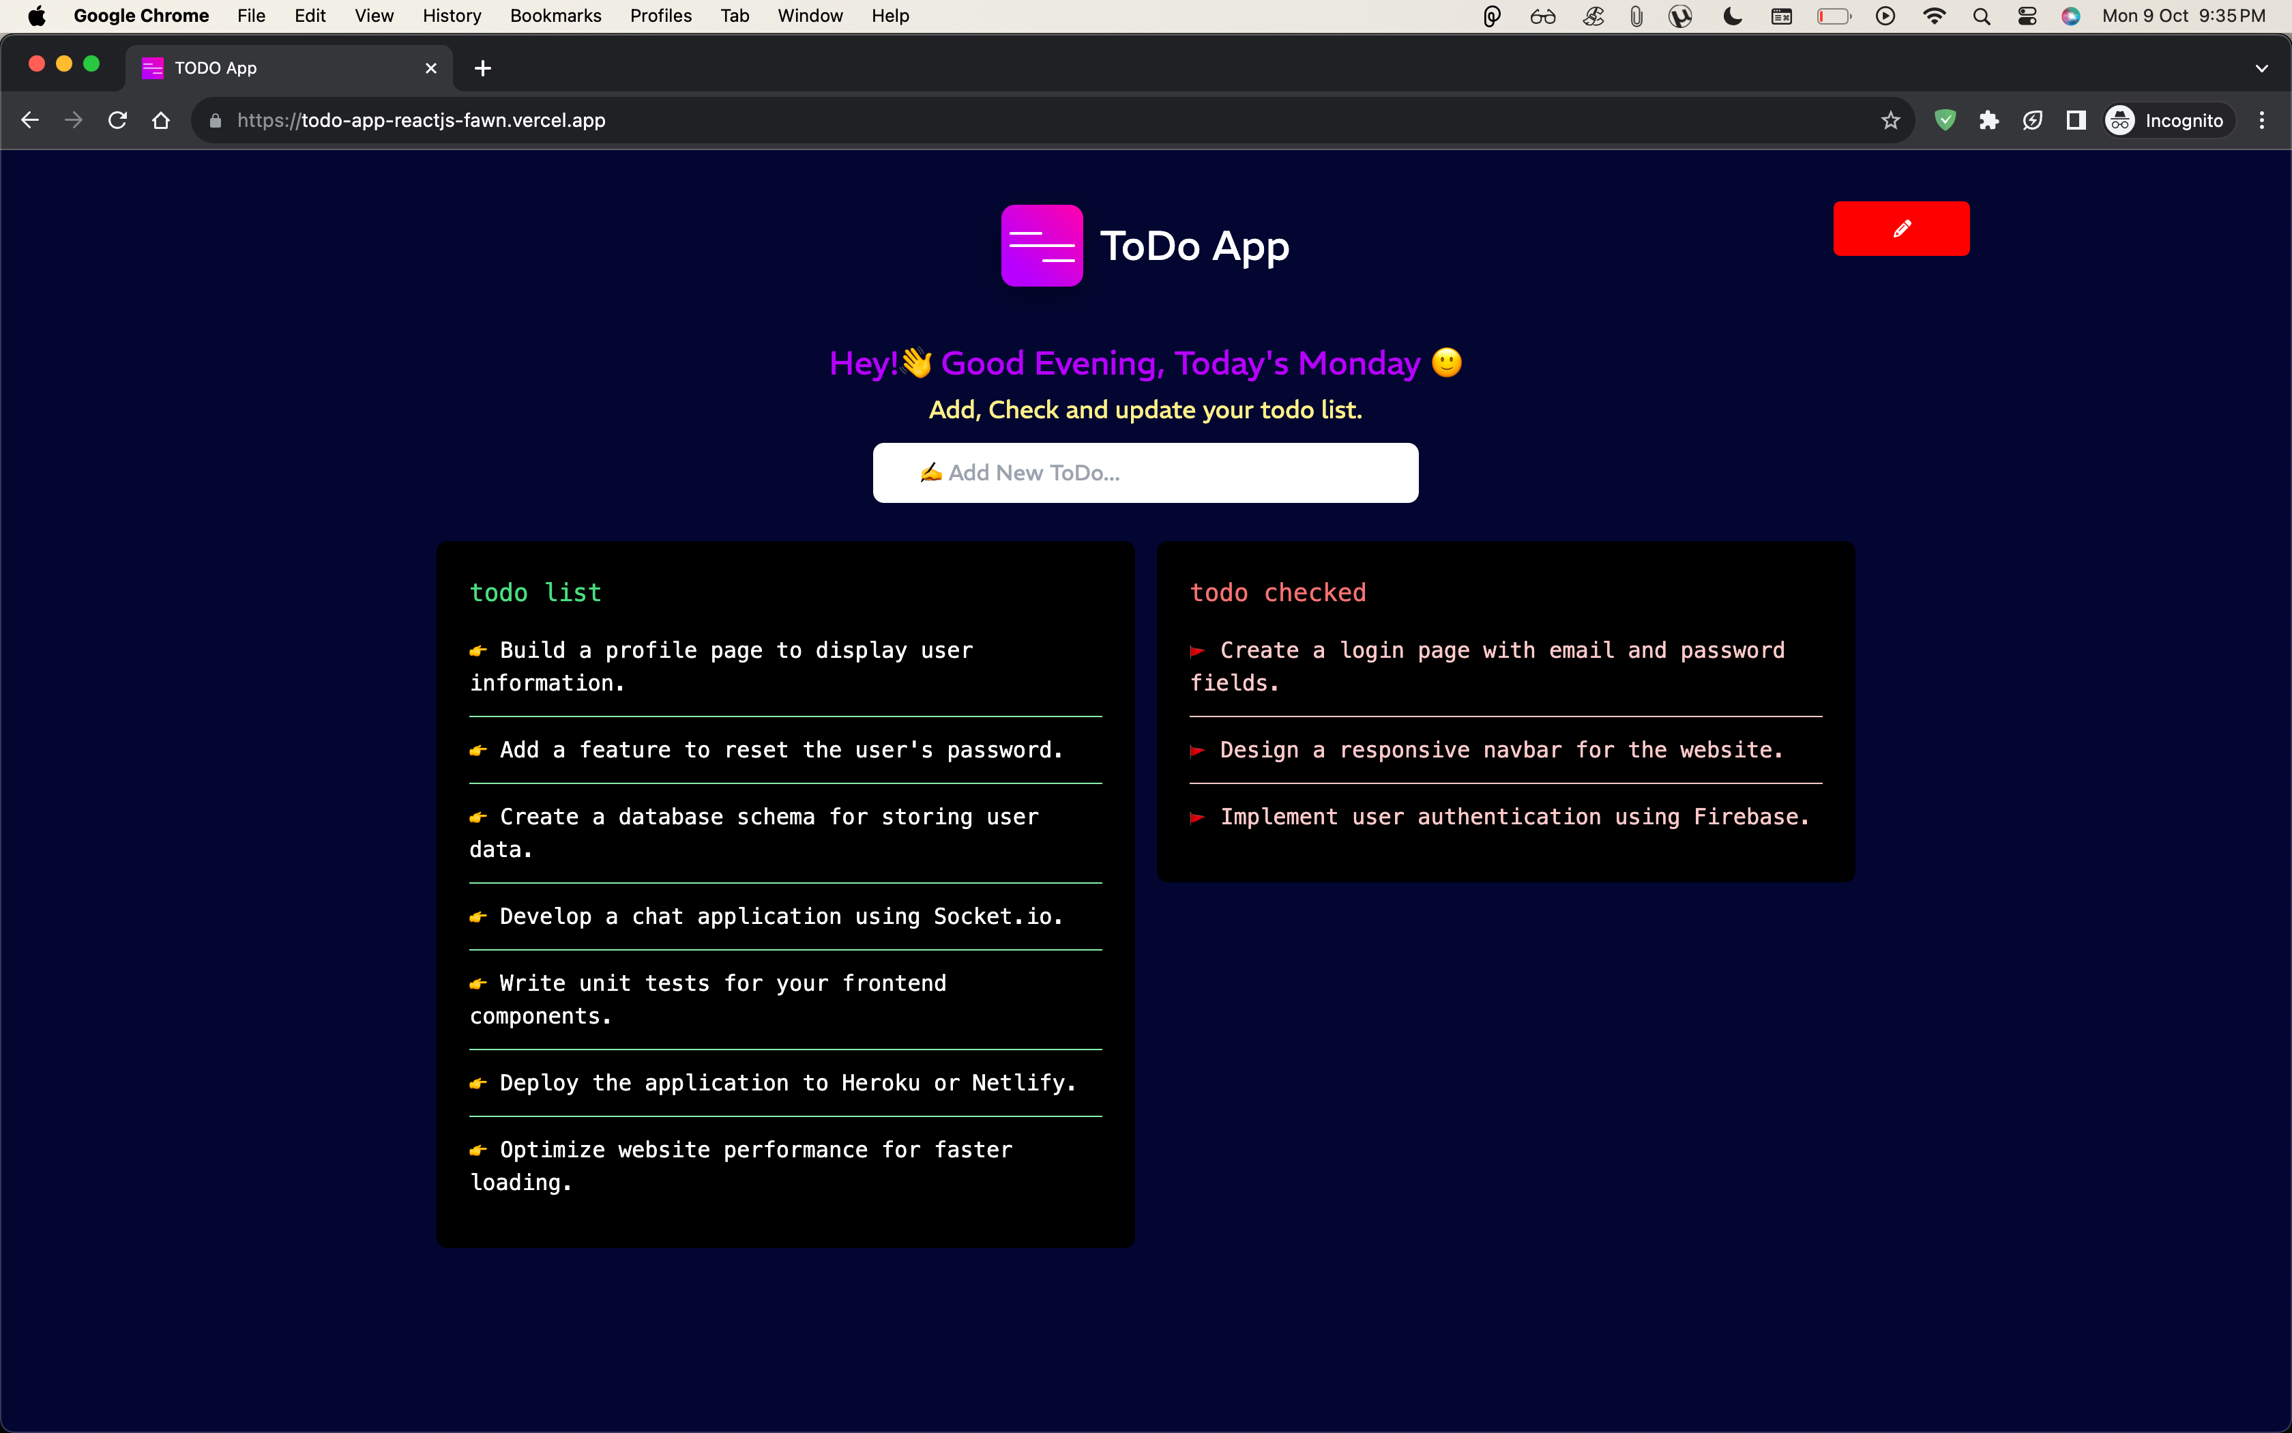Open the side panel icon in toolbar
This screenshot has height=1433, width=2292.
pos(2075,120)
